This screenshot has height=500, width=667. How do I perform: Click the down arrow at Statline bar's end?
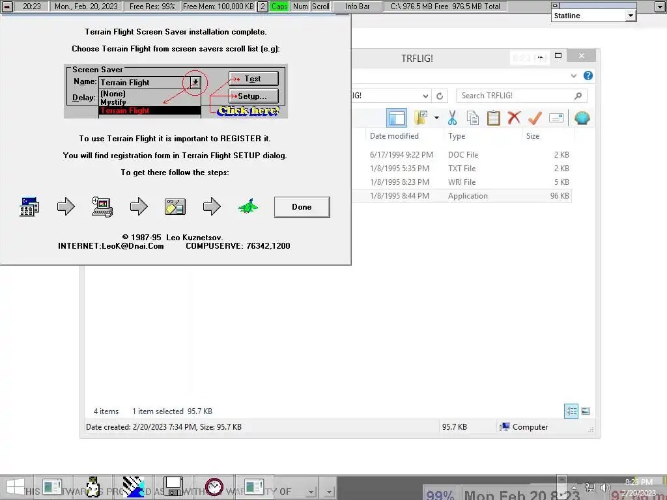(x=660, y=7)
